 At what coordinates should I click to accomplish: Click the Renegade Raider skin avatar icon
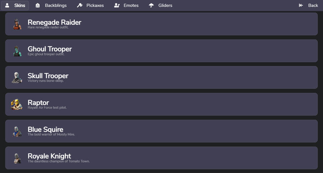tap(17, 24)
